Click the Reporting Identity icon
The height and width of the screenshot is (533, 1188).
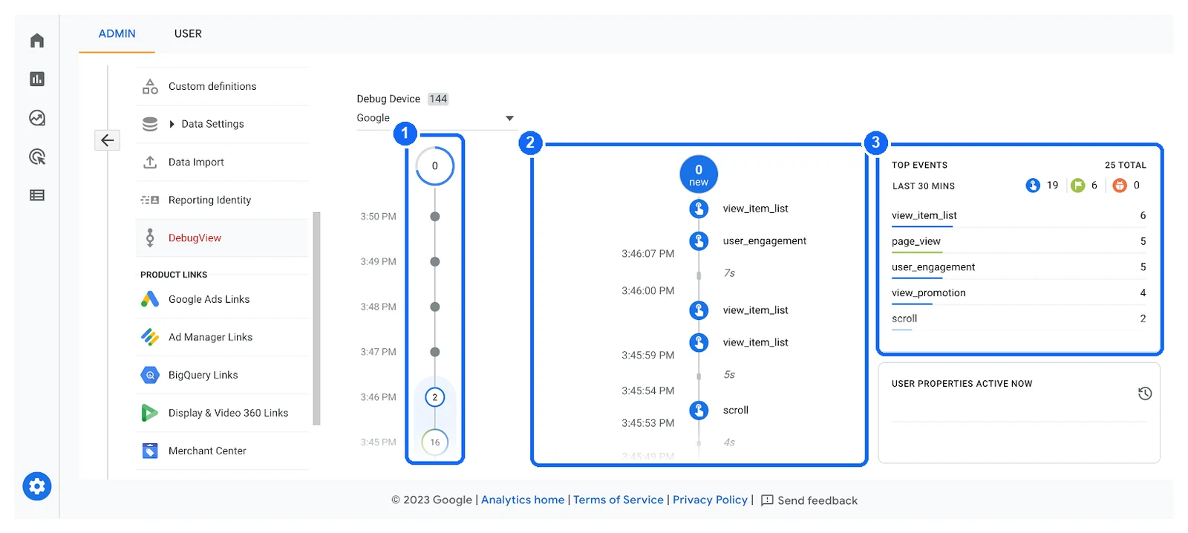click(150, 200)
